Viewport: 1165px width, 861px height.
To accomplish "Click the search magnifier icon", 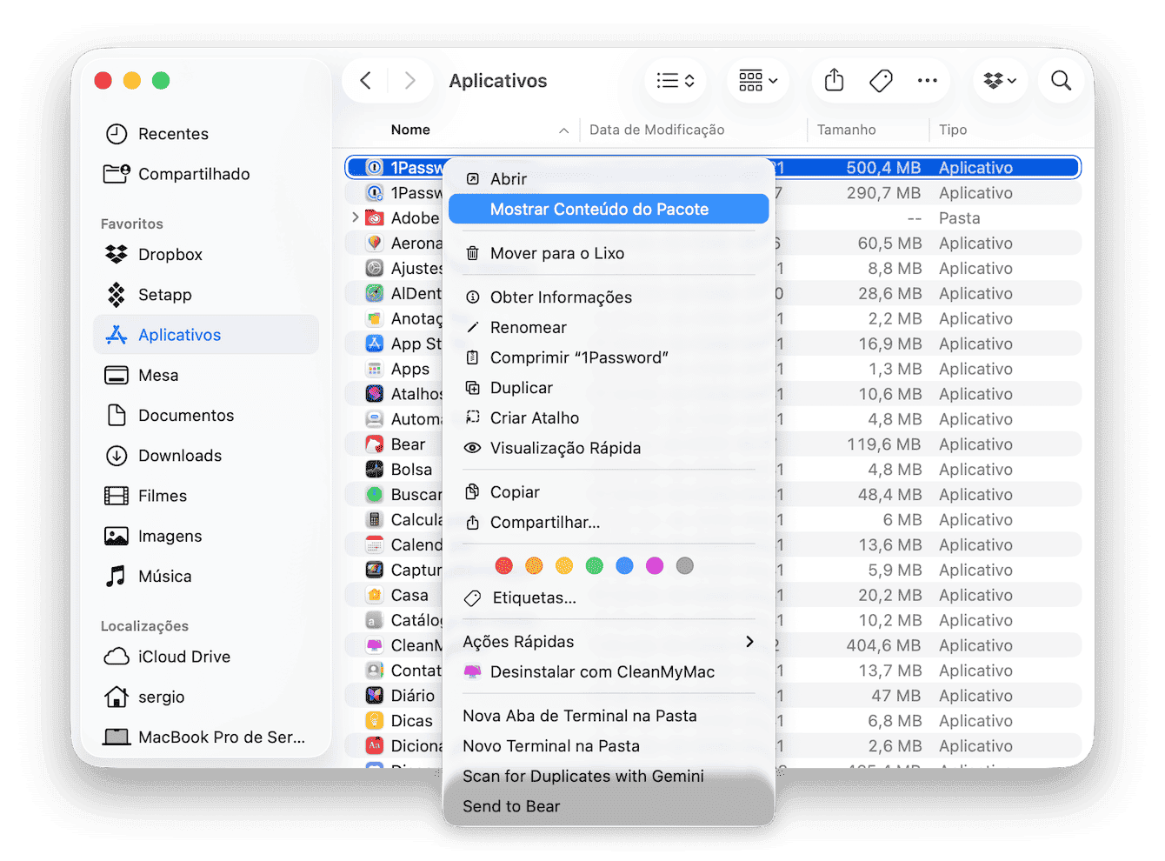I will [1061, 81].
